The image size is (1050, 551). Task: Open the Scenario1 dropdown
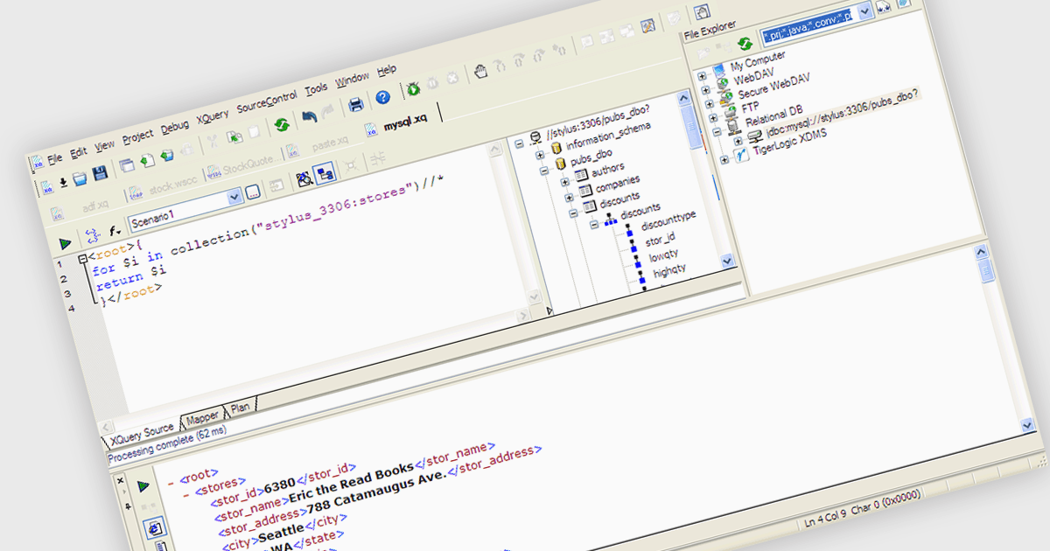234,197
